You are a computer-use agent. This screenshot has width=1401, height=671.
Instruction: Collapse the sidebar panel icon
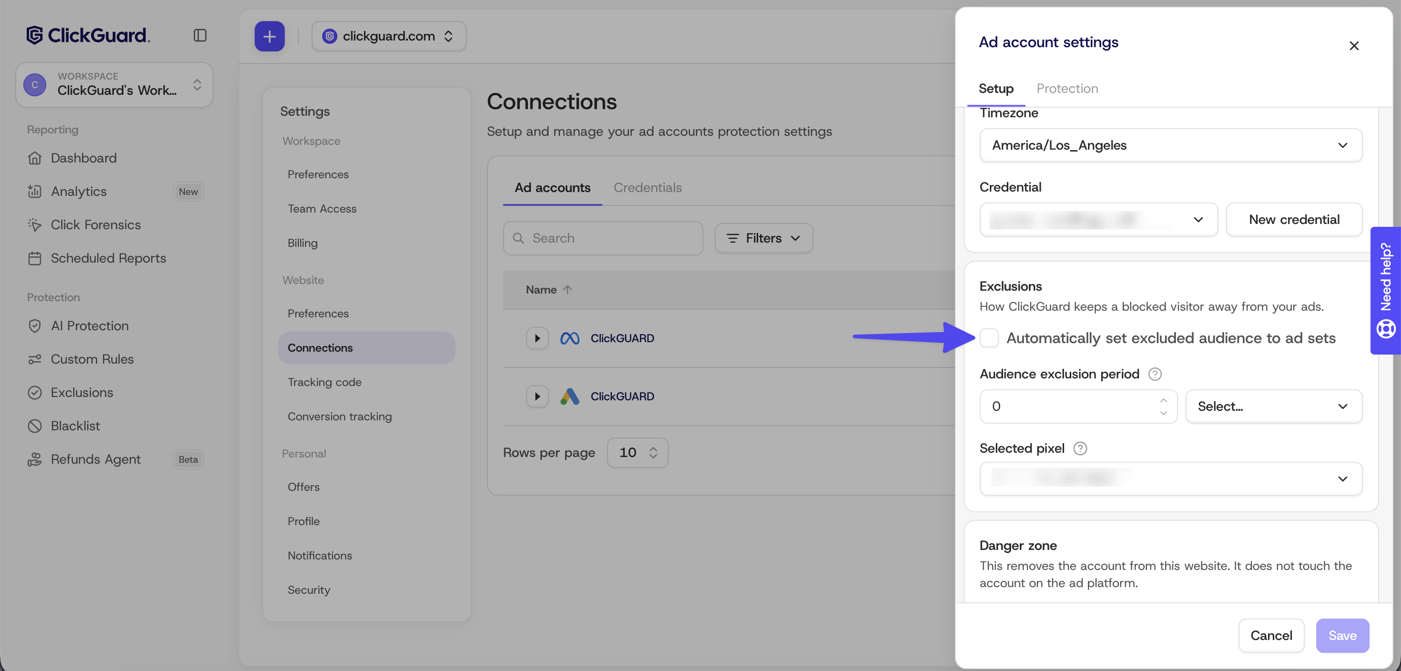click(200, 35)
